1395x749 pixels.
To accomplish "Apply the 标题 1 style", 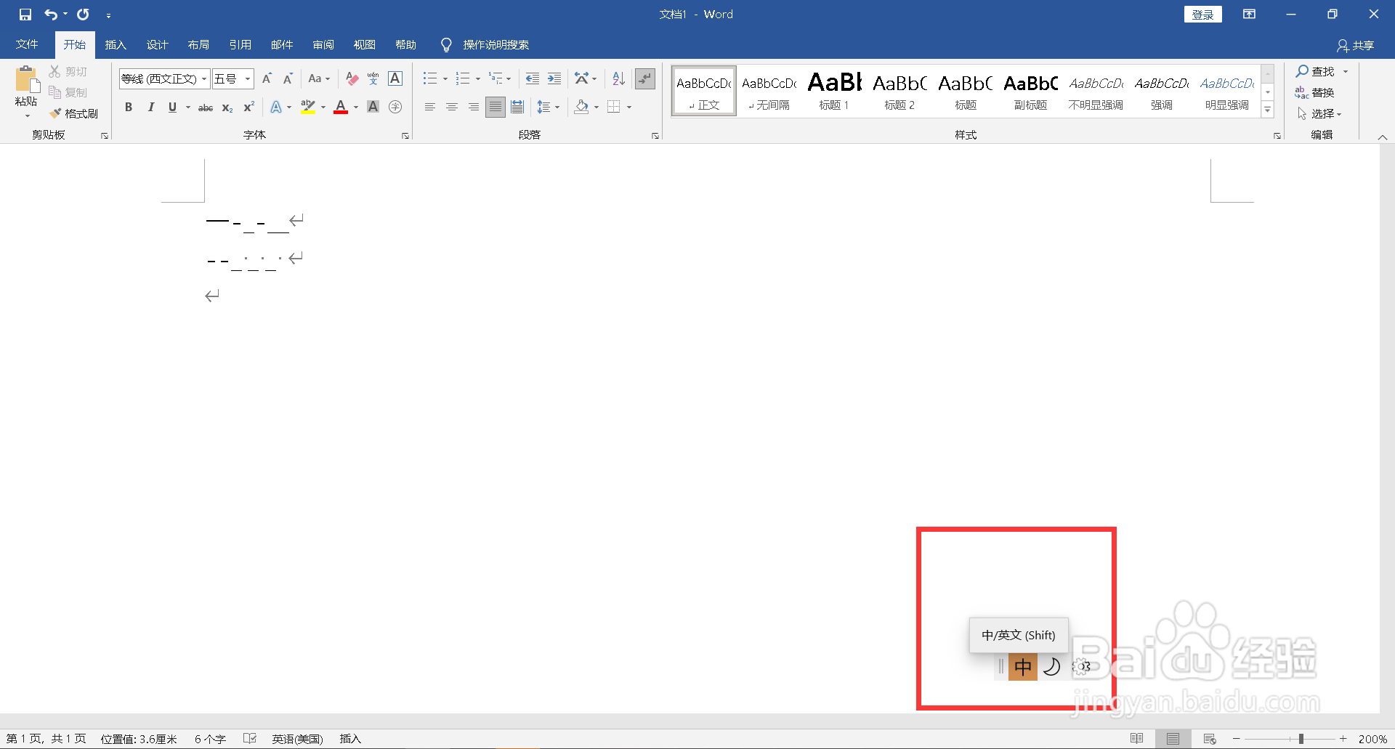I will coord(834,92).
